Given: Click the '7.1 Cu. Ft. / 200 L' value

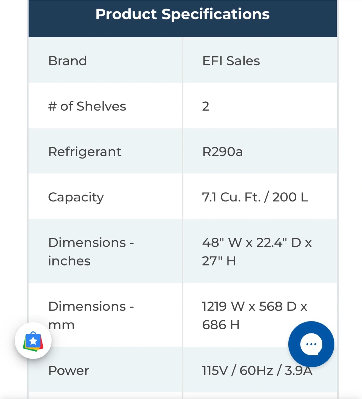Looking at the screenshot, I should tap(255, 197).
